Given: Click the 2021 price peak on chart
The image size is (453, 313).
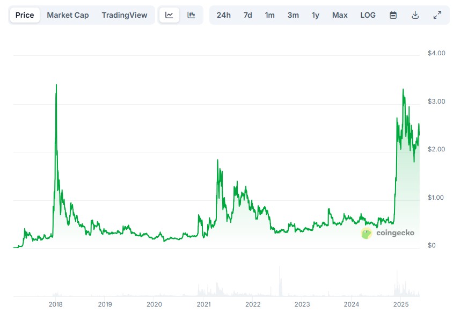Looking at the screenshot, I should tap(217, 160).
